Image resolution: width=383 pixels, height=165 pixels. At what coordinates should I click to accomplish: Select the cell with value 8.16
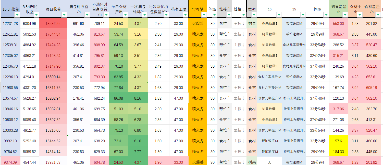click(138, 98)
